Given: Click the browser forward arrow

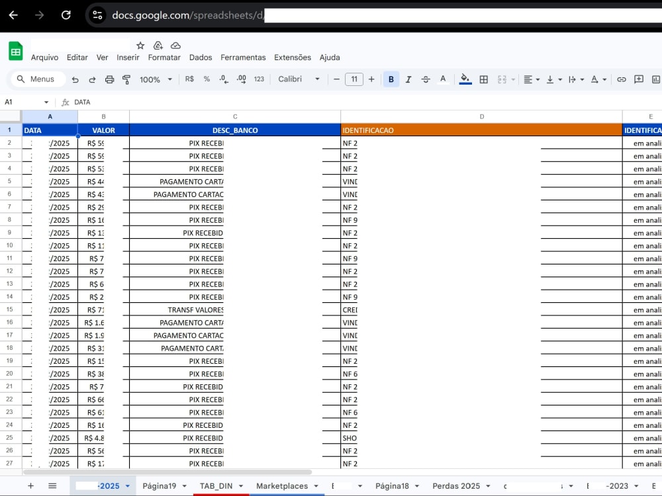Looking at the screenshot, I should click(x=39, y=15).
